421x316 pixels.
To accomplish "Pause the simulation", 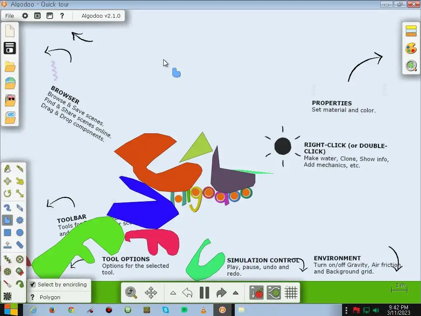I will 204,293.
